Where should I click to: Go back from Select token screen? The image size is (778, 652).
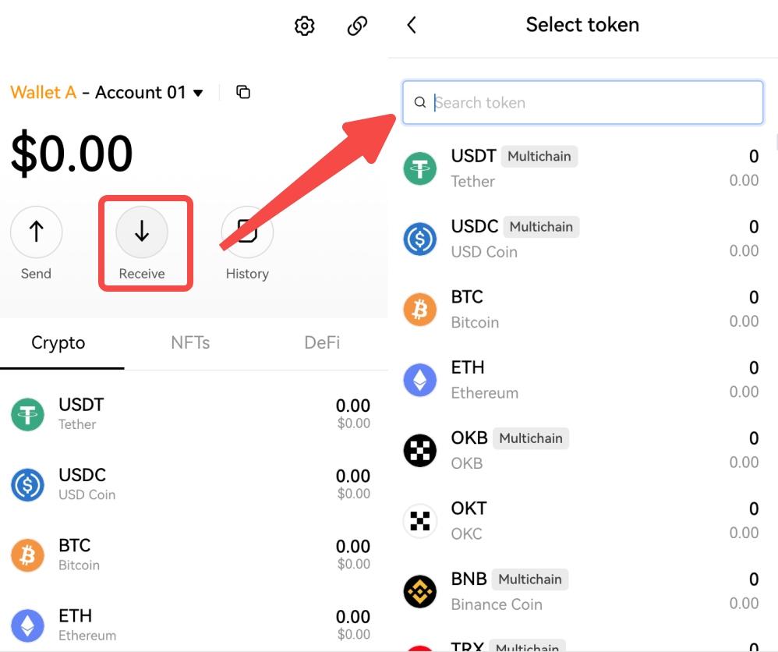[412, 25]
